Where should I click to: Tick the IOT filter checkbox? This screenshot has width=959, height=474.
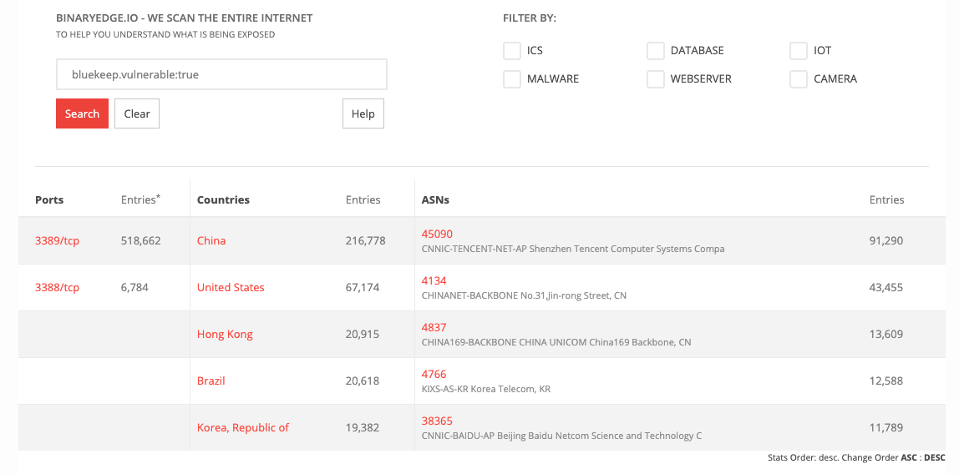pos(798,51)
